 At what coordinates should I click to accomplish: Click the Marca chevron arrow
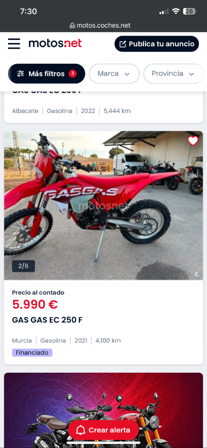pos(127,74)
